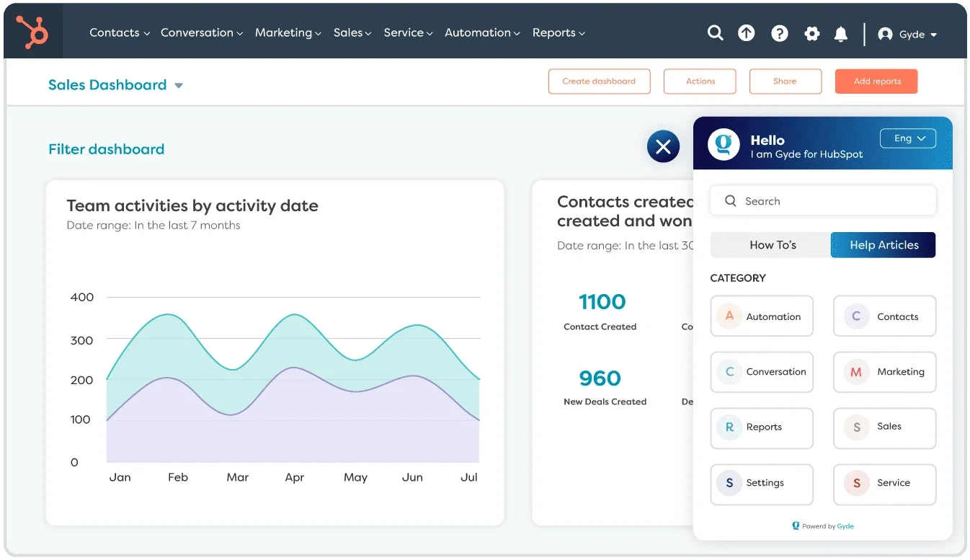Select the Settings category card in Gyde
This screenshot has width=970, height=560.
(762, 484)
